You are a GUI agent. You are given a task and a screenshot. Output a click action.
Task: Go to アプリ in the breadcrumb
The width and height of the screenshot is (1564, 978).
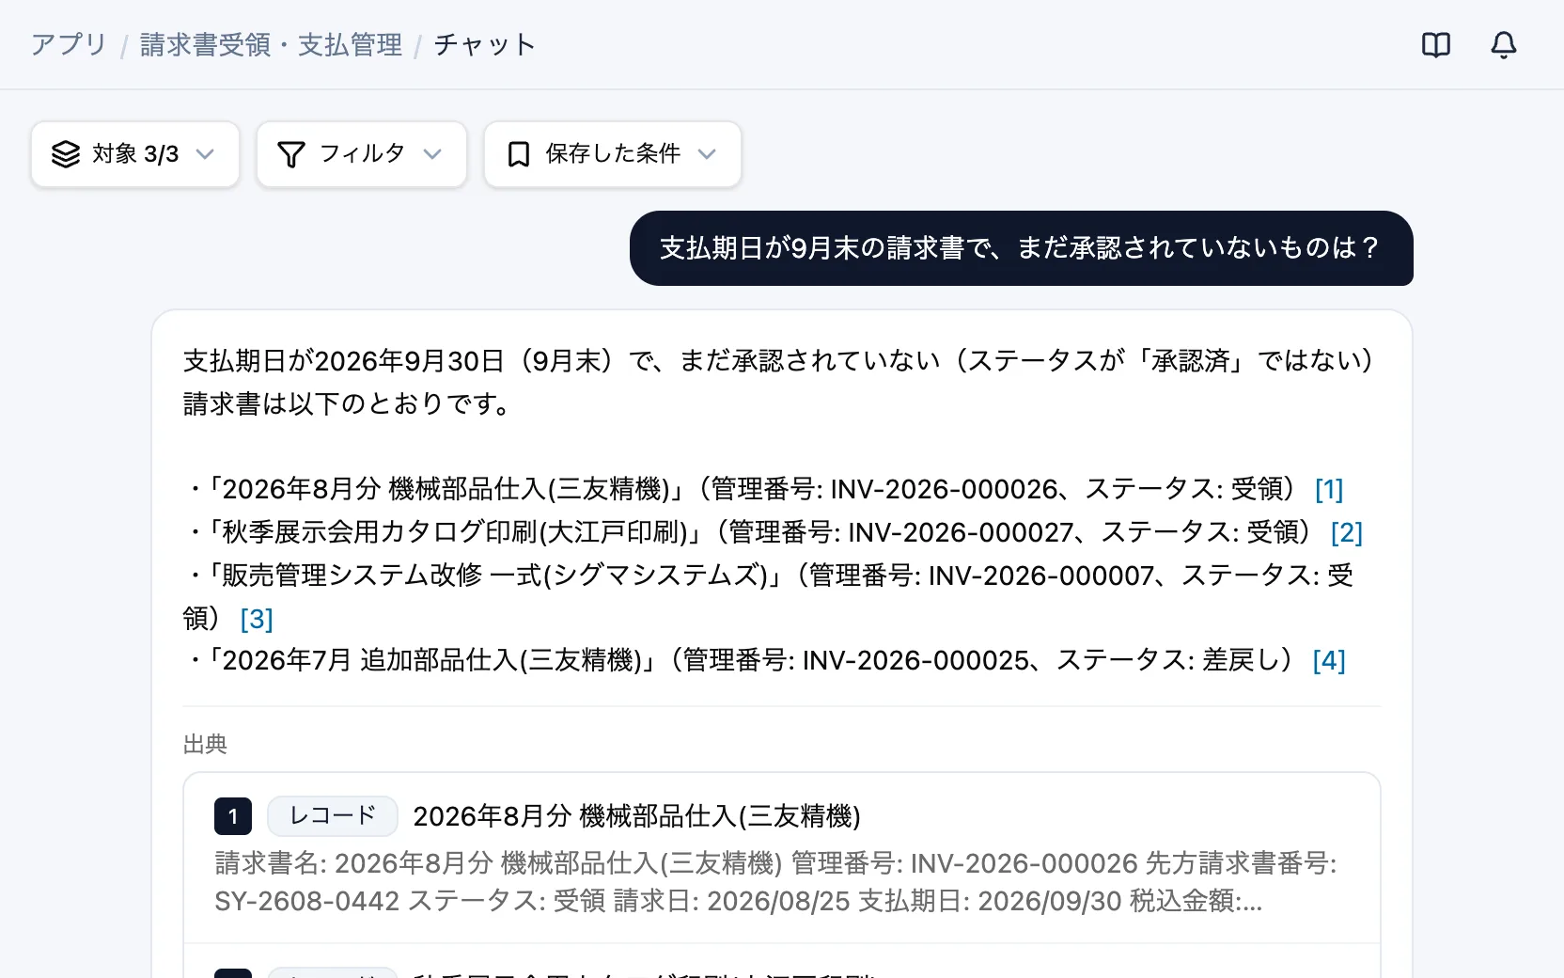coord(69,44)
